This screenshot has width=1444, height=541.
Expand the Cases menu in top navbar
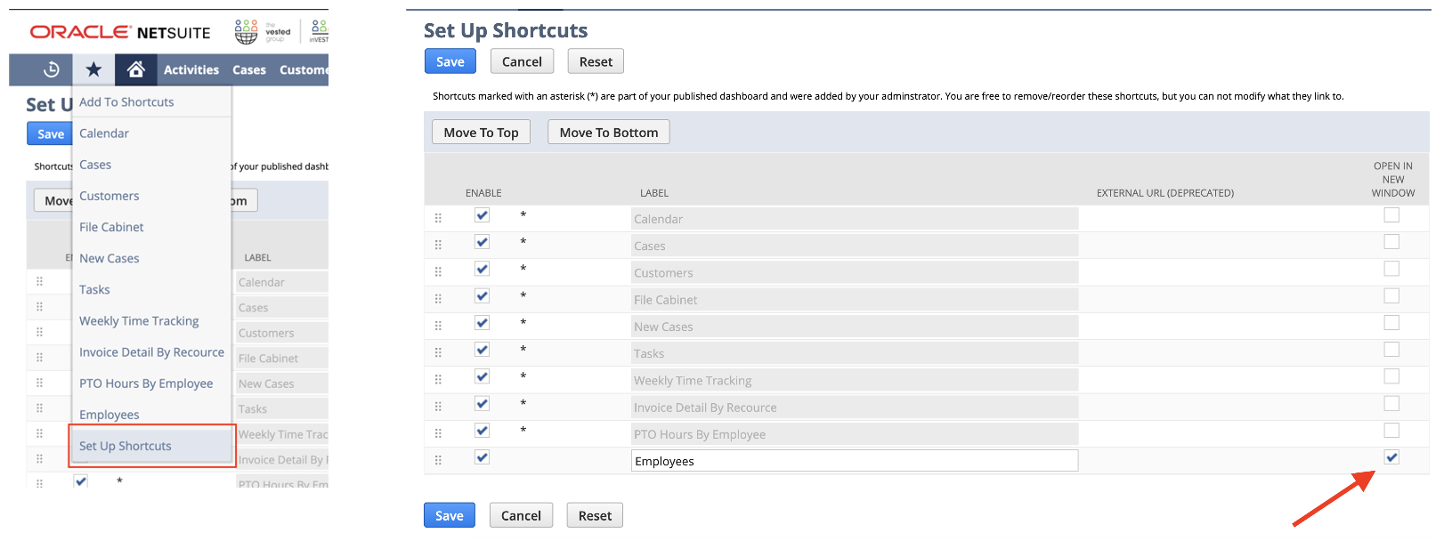tap(249, 69)
